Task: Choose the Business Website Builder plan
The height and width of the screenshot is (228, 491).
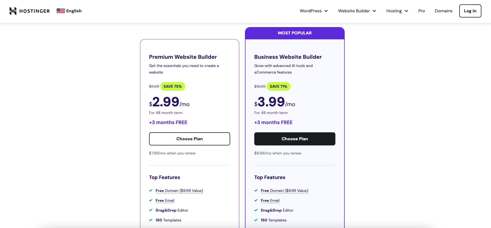Action: coord(295,139)
